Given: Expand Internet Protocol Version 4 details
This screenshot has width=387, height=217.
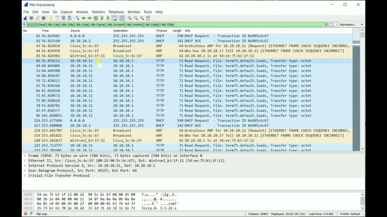Looking at the screenshot, I should point(25,166).
